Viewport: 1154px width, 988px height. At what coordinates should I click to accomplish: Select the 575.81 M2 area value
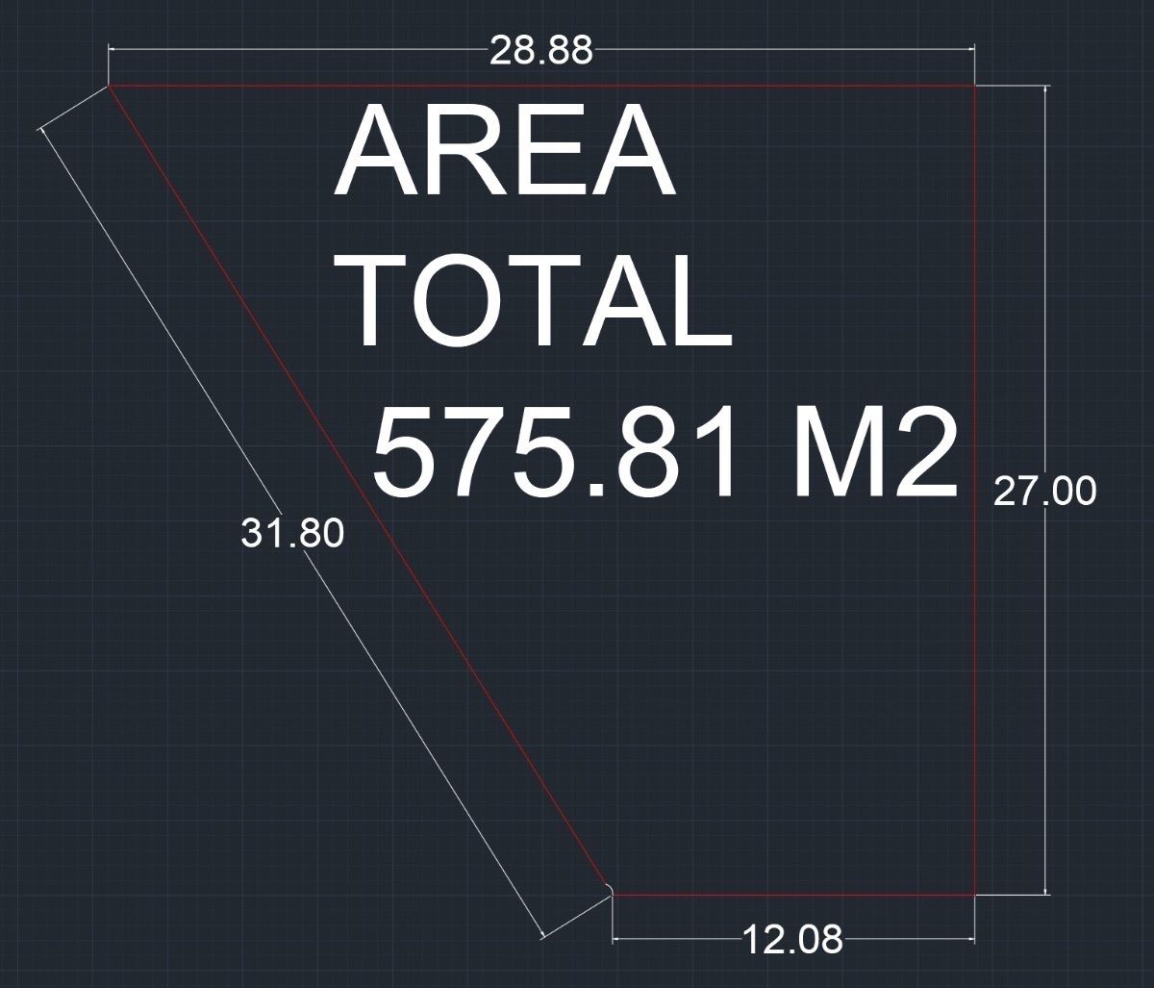665,452
